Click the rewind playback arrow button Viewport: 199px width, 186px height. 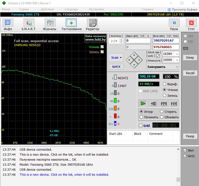[153, 103]
